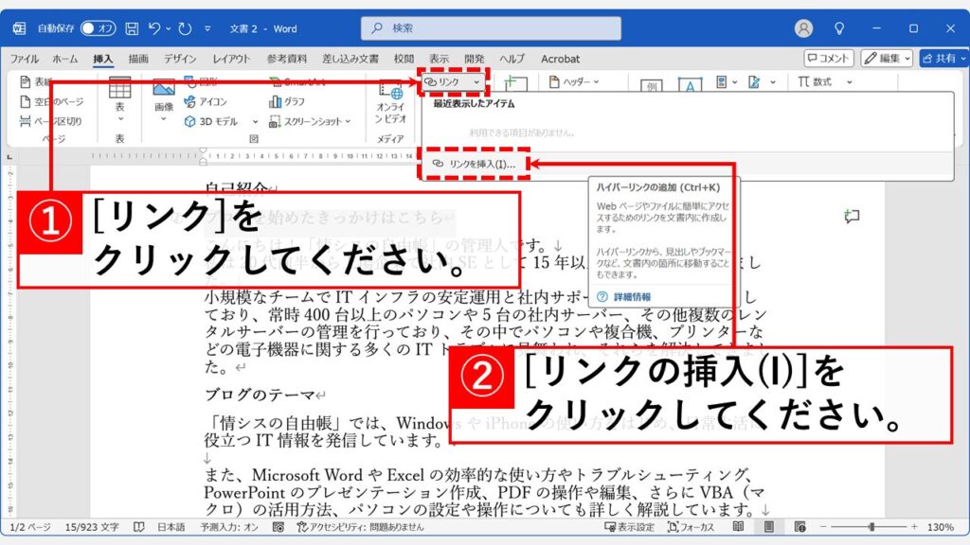Click the アイコン insert icons button
This screenshot has height=545, width=970.
click(x=206, y=101)
